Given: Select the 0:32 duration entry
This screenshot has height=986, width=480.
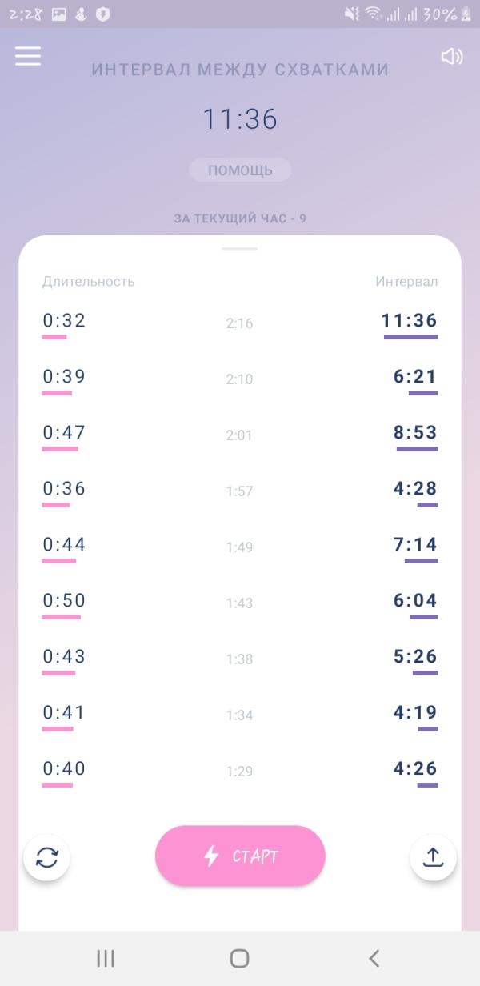Looking at the screenshot, I should [64, 321].
